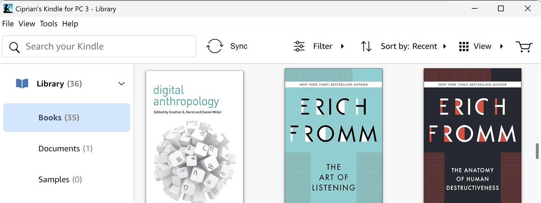Viewport: 541px width, 203px height.
Task: Maximize the Kindle window
Action: pyautogui.click(x=501, y=9)
